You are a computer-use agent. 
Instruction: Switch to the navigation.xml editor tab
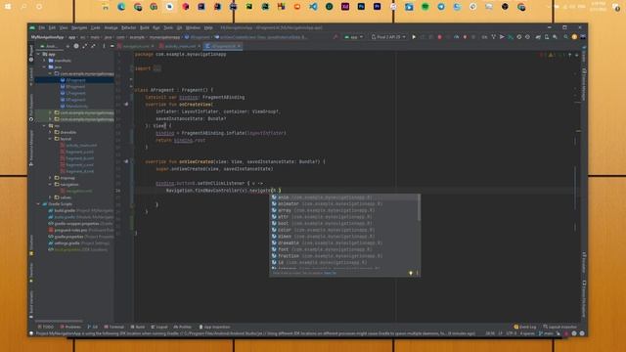click(136, 46)
